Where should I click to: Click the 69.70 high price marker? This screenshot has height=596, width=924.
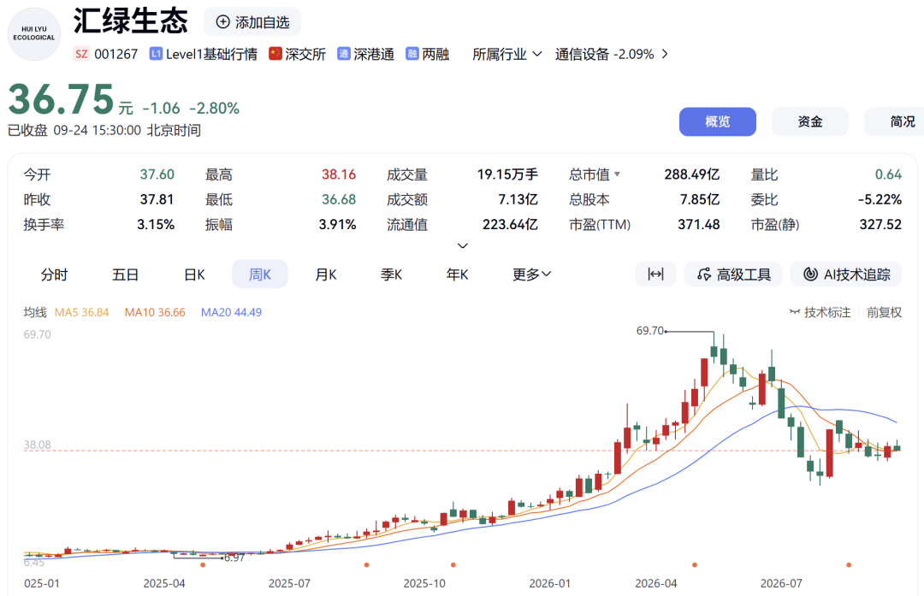coord(650,331)
